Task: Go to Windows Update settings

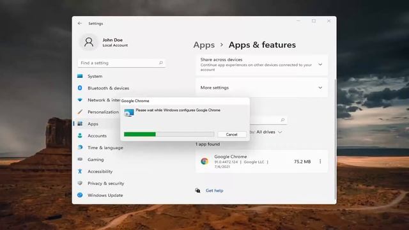Action: point(105,195)
